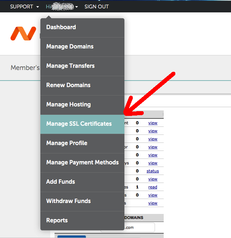Choose Manage Domains in the menu
Image resolution: width=231 pixels, height=238 pixels.
pos(83,47)
